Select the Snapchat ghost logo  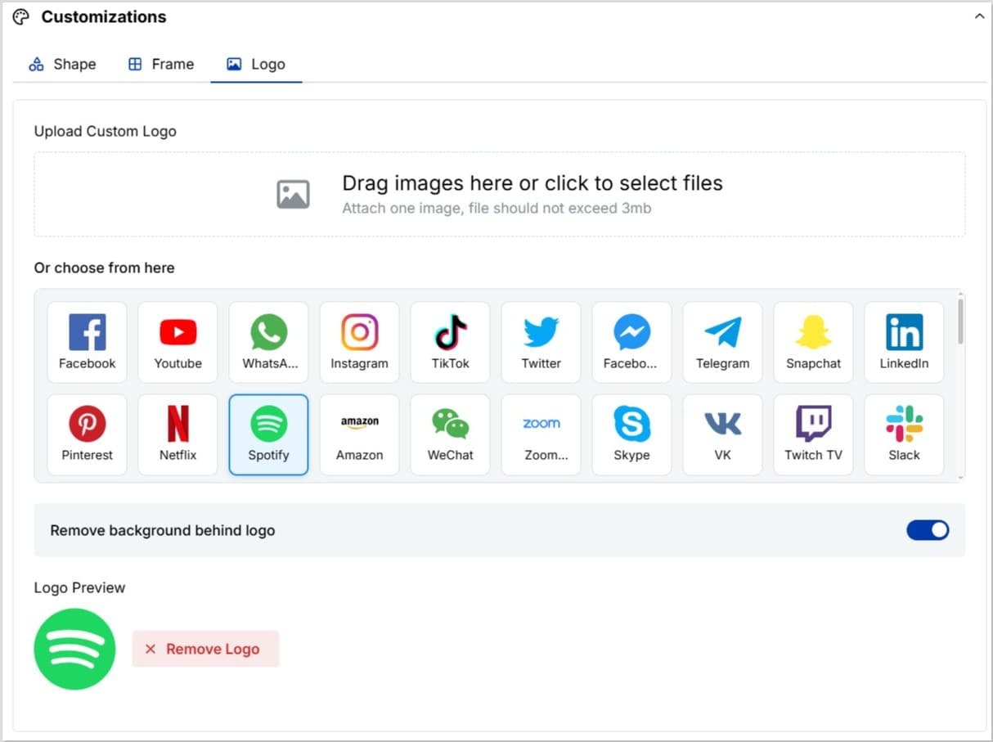(814, 342)
